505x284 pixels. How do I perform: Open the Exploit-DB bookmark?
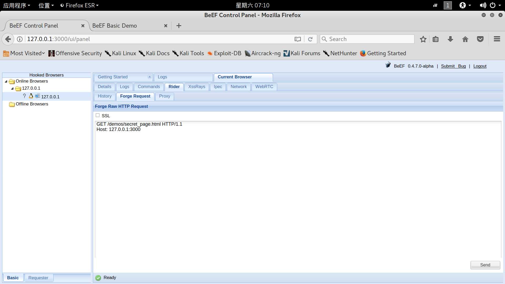(x=224, y=53)
